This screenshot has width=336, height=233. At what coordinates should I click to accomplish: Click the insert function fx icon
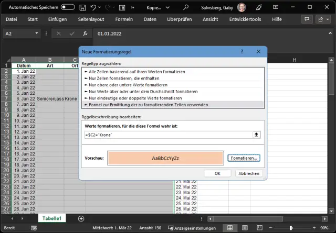tap(84, 33)
